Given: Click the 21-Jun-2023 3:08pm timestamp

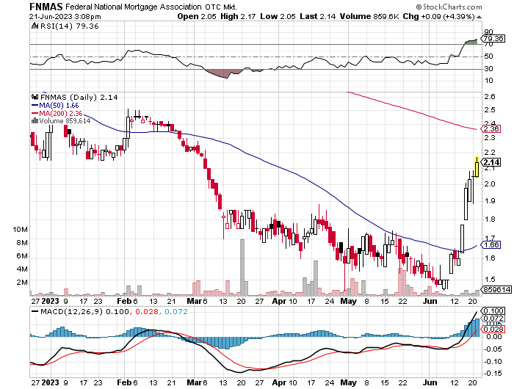Looking at the screenshot, I should [x=65, y=17].
